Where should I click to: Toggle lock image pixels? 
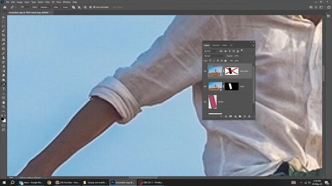pos(214,61)
